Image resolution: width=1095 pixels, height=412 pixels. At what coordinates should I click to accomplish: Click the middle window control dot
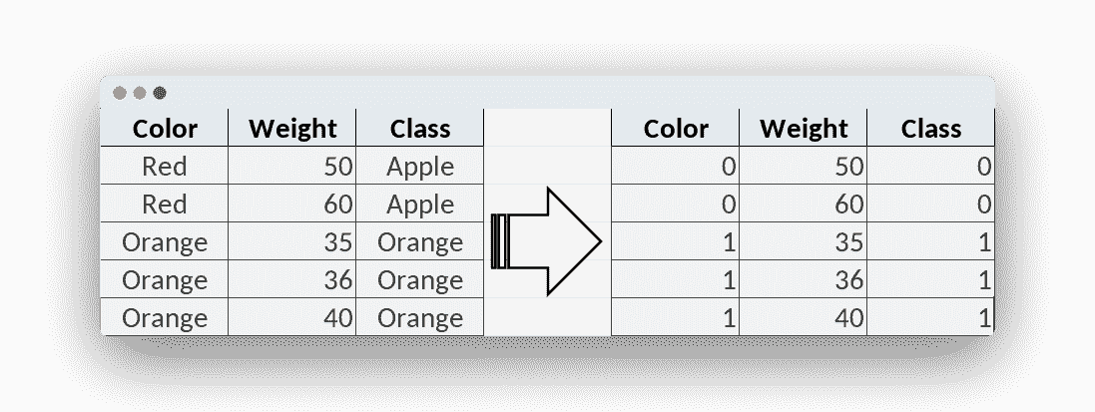(140, 93)
